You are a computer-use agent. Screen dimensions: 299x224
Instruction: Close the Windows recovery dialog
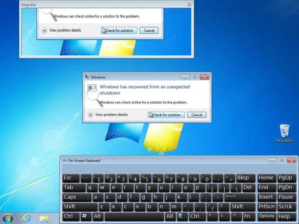pos(204,77)
